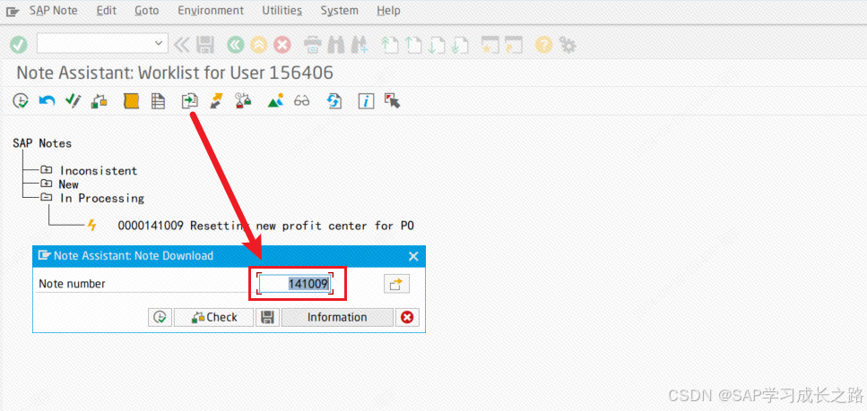Click the Note number input field
Screen dimensions: 867x411
[x=295, y=284]
